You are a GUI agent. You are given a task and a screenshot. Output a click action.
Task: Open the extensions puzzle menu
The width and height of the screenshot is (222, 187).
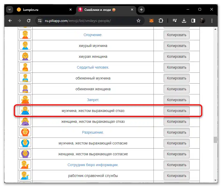(161, 21)
